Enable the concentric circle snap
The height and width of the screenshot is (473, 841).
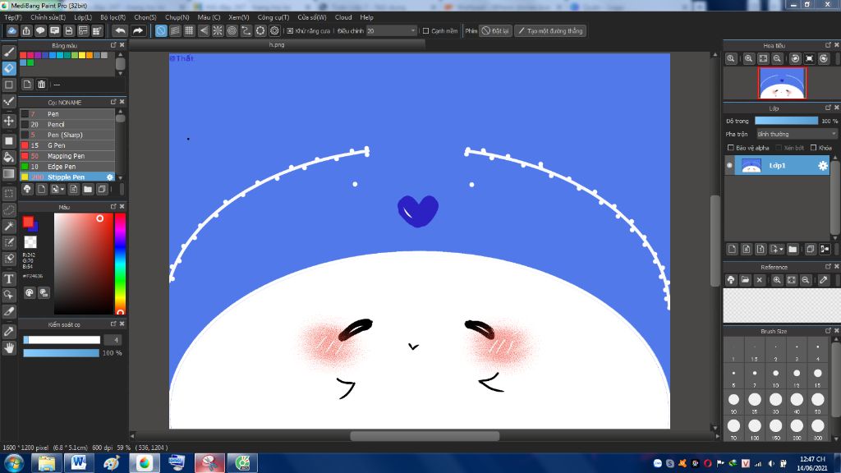(232, 30)
